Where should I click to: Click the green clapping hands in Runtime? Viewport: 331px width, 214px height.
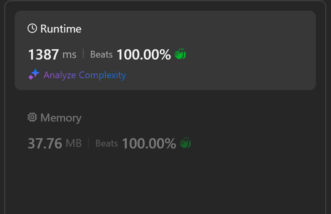(x=180, y=54)
